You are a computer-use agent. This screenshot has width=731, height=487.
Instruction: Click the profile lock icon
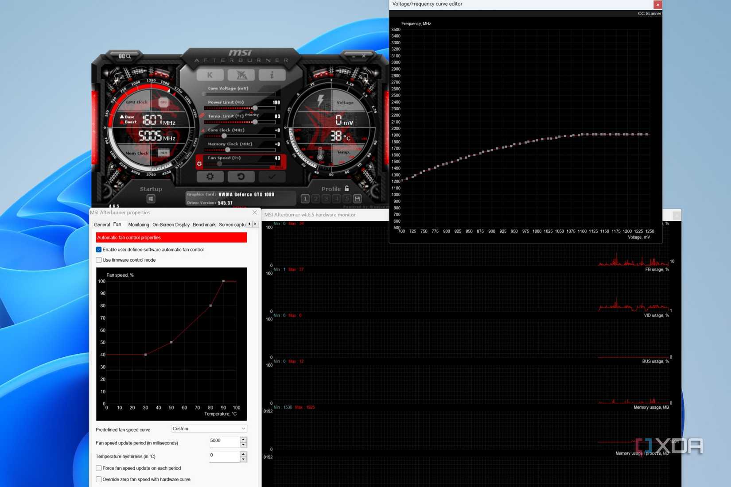347,189
